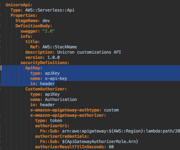Click the ${ApiGatewayAuthorizerRole.Arn} value
The width and height of the screenshot is (180, 150).
point(100,142)
